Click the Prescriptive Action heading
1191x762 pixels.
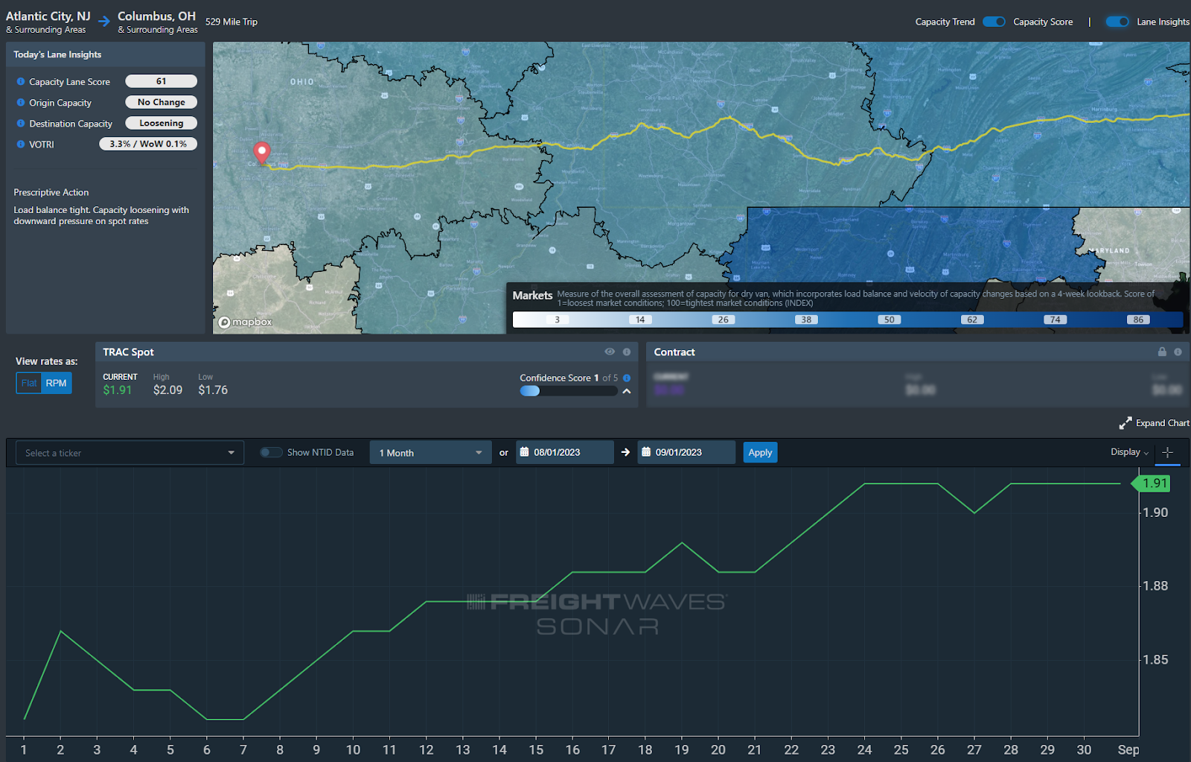coord(51,192)
